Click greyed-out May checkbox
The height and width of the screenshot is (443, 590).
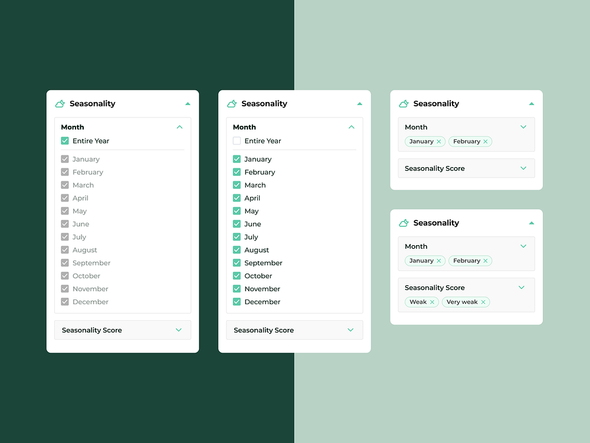click(65, 211)
